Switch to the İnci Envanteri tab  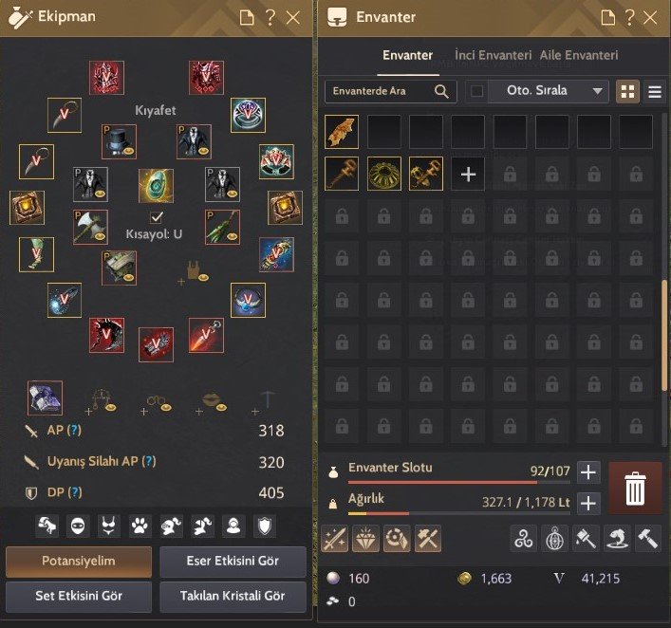(x=493, y=55)
